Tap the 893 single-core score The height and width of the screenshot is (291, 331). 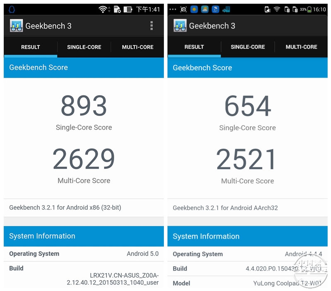tap(84, 106)
